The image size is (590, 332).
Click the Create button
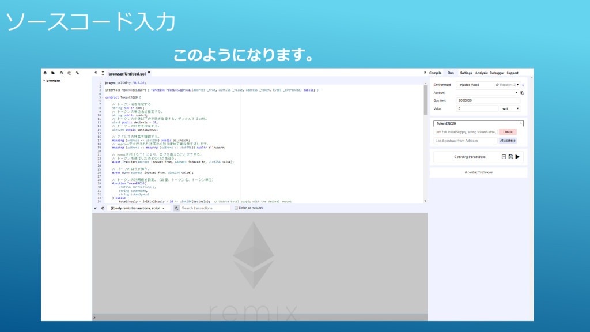tap(508, 132)
